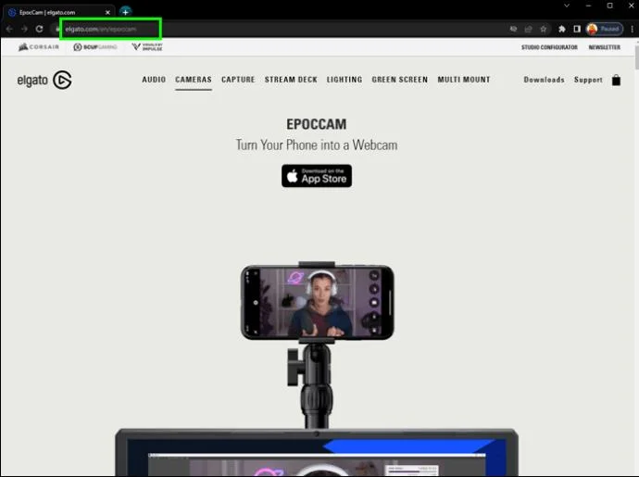Open the browser extensions puzzle icon
Image resolution: width=639 pixels, height=477 pixels.
point(562,29)
